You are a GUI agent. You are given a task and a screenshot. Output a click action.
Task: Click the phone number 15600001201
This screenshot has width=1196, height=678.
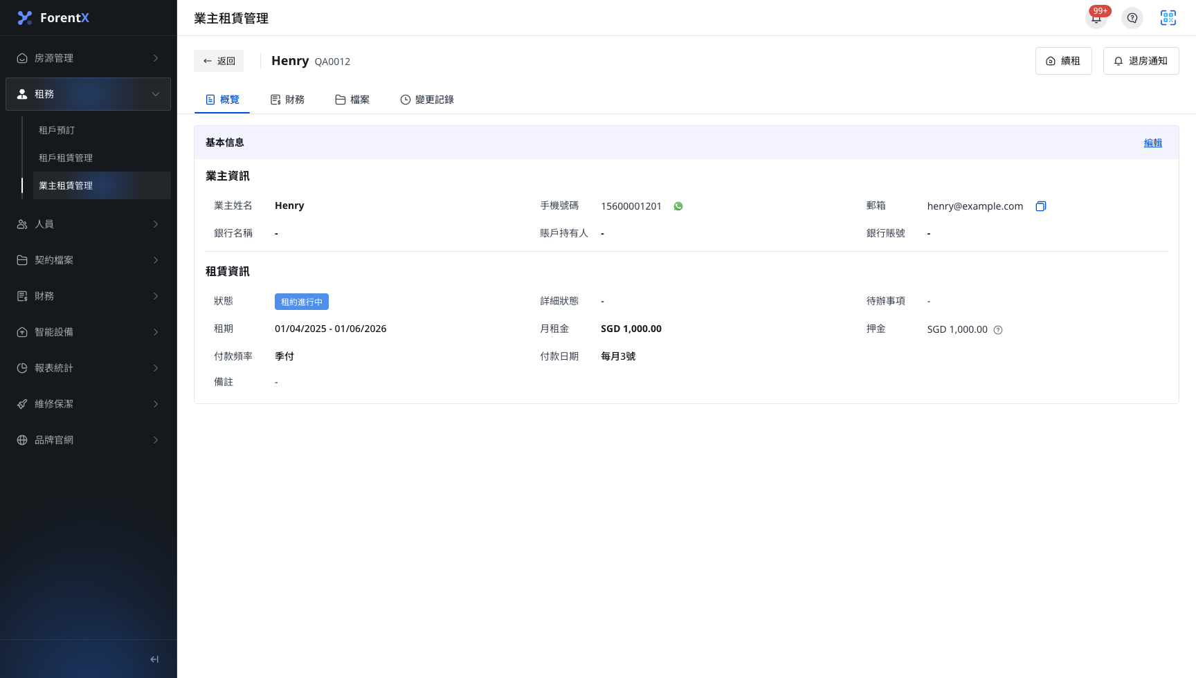point(631,206)
